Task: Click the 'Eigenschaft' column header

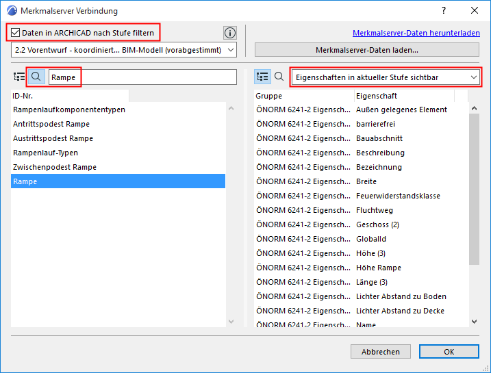Action: (x=377, y=96)
